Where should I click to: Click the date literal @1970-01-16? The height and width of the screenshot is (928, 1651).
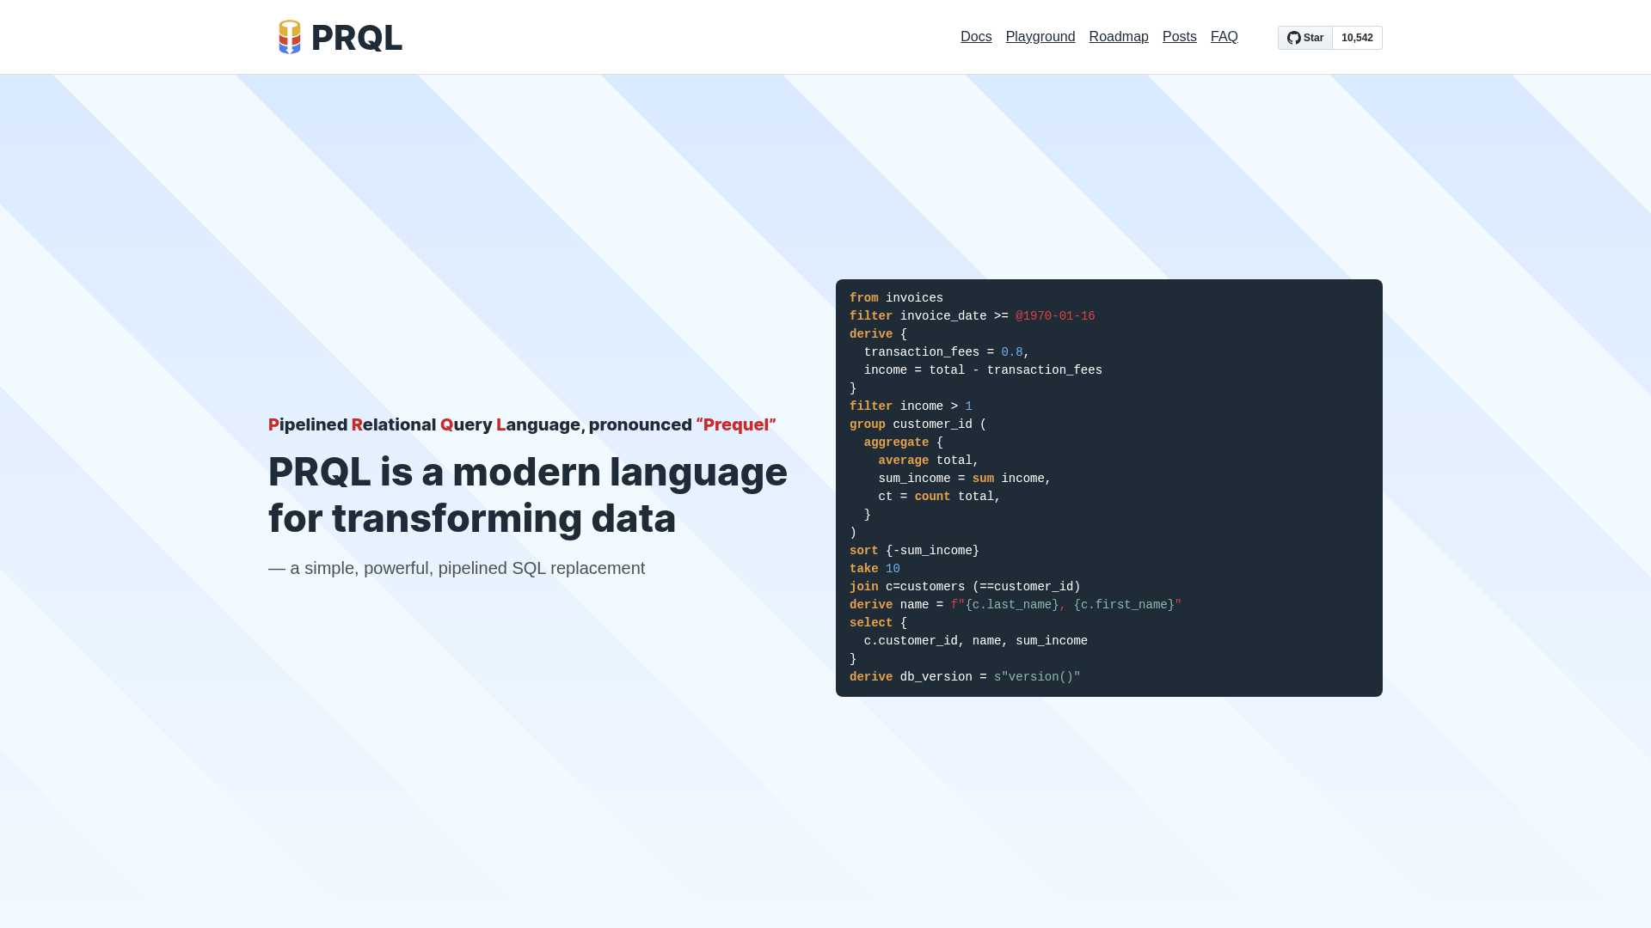(x=1054, y=316)
